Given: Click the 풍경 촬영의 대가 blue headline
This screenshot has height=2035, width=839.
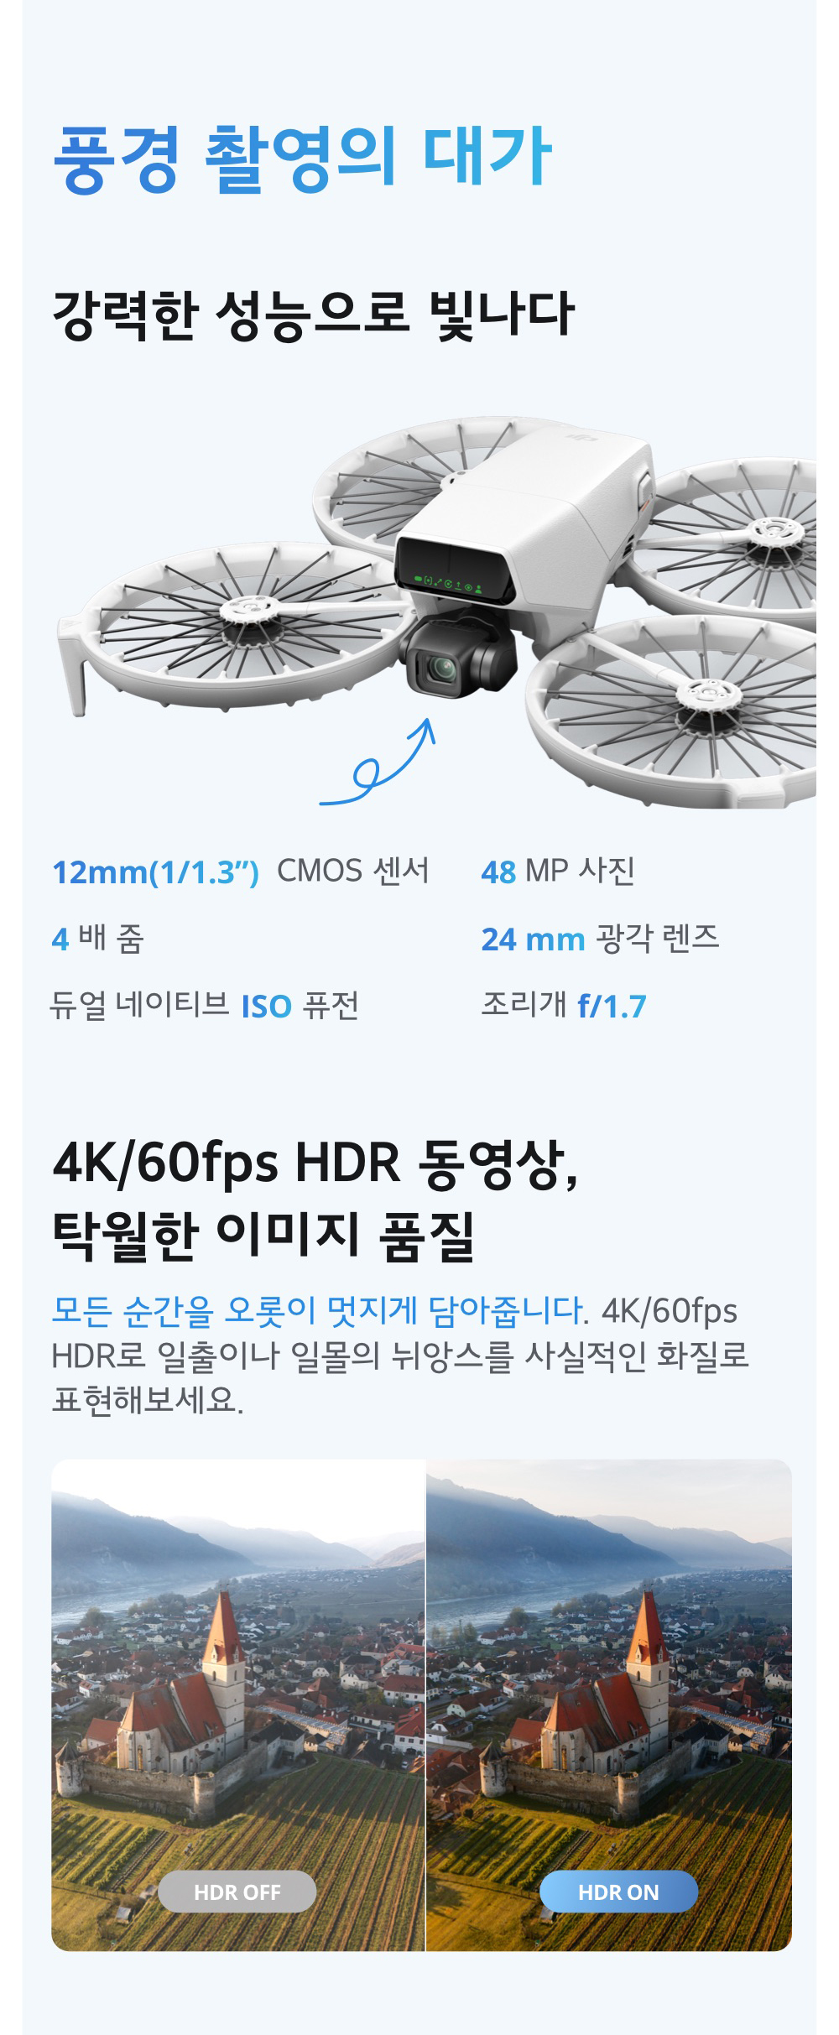Looking at the screenshot, I should (302, 158).
